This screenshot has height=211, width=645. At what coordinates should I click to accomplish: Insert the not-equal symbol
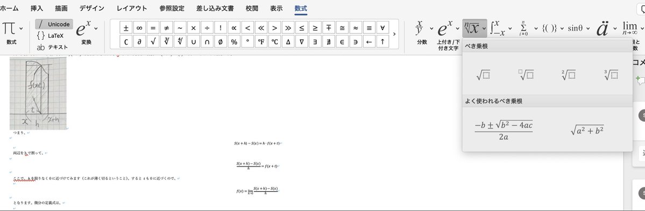click(167, 28)
